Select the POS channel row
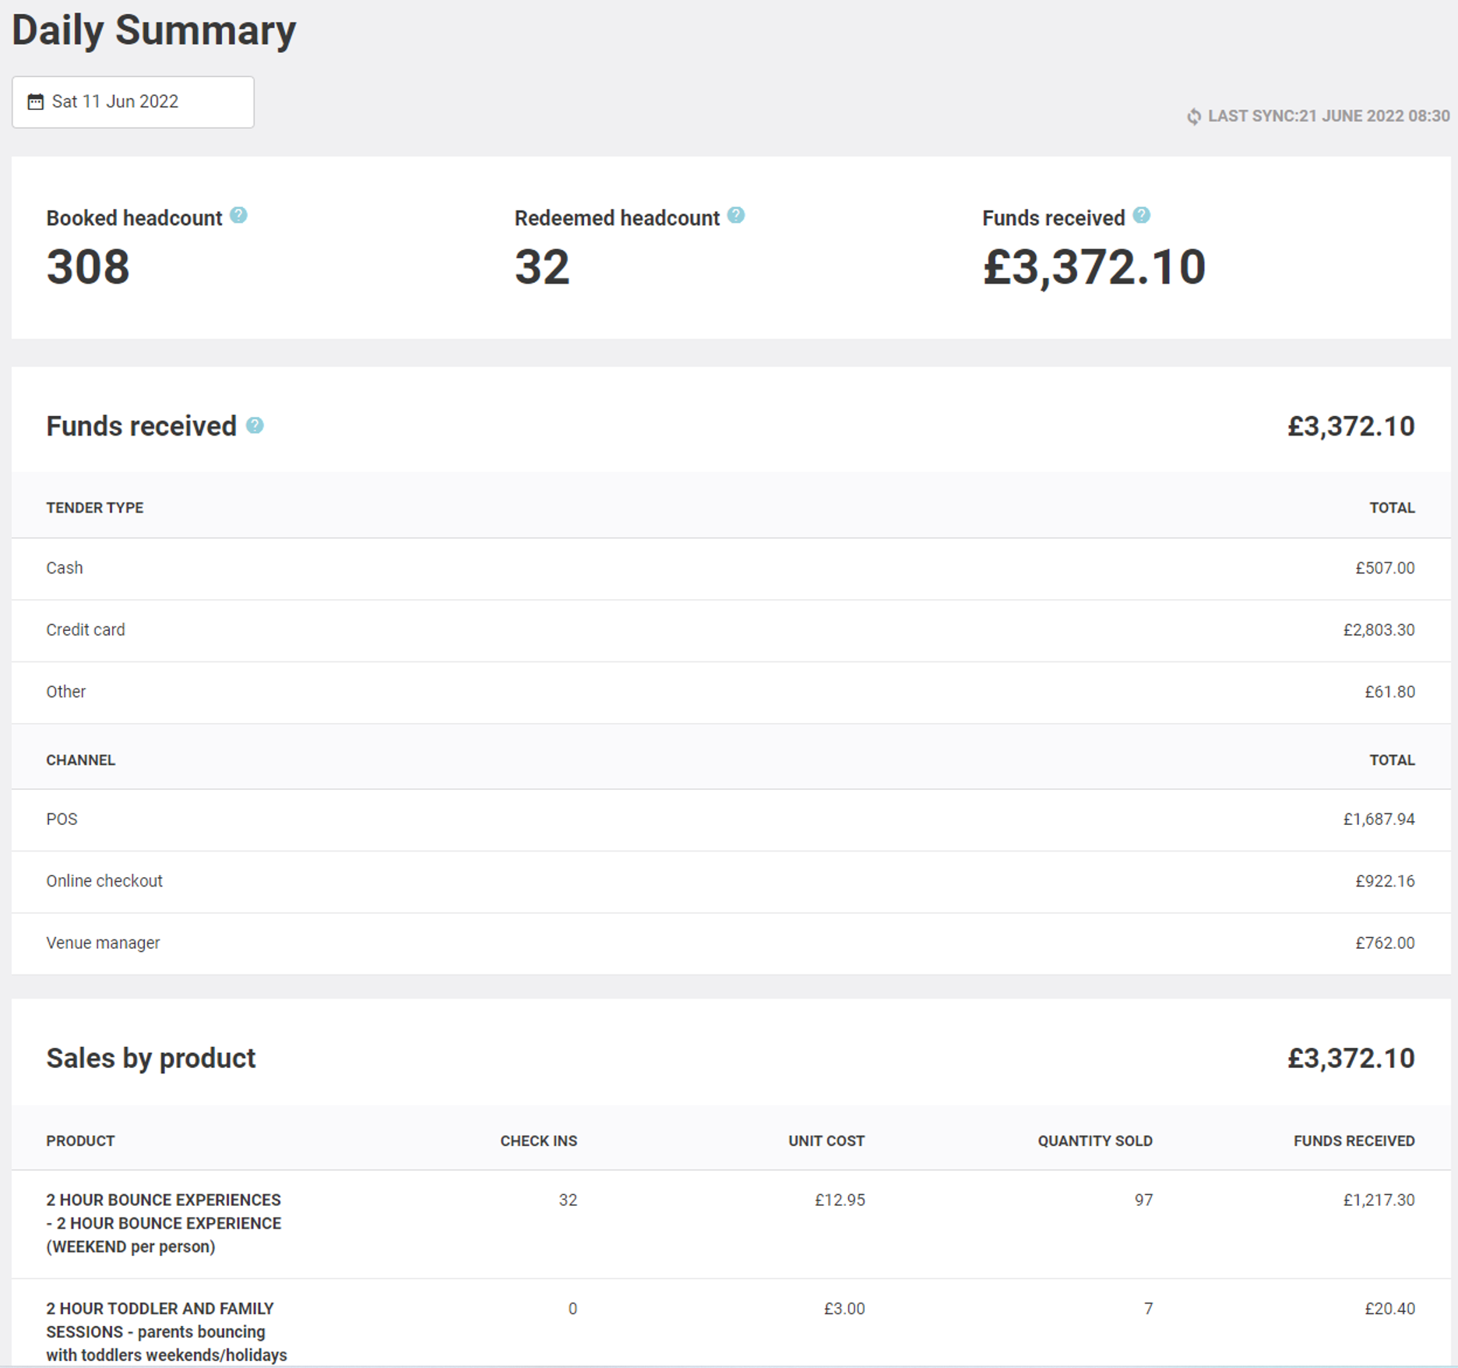This screenshot has width=1458, height=1368. click(x=62, y=819)
